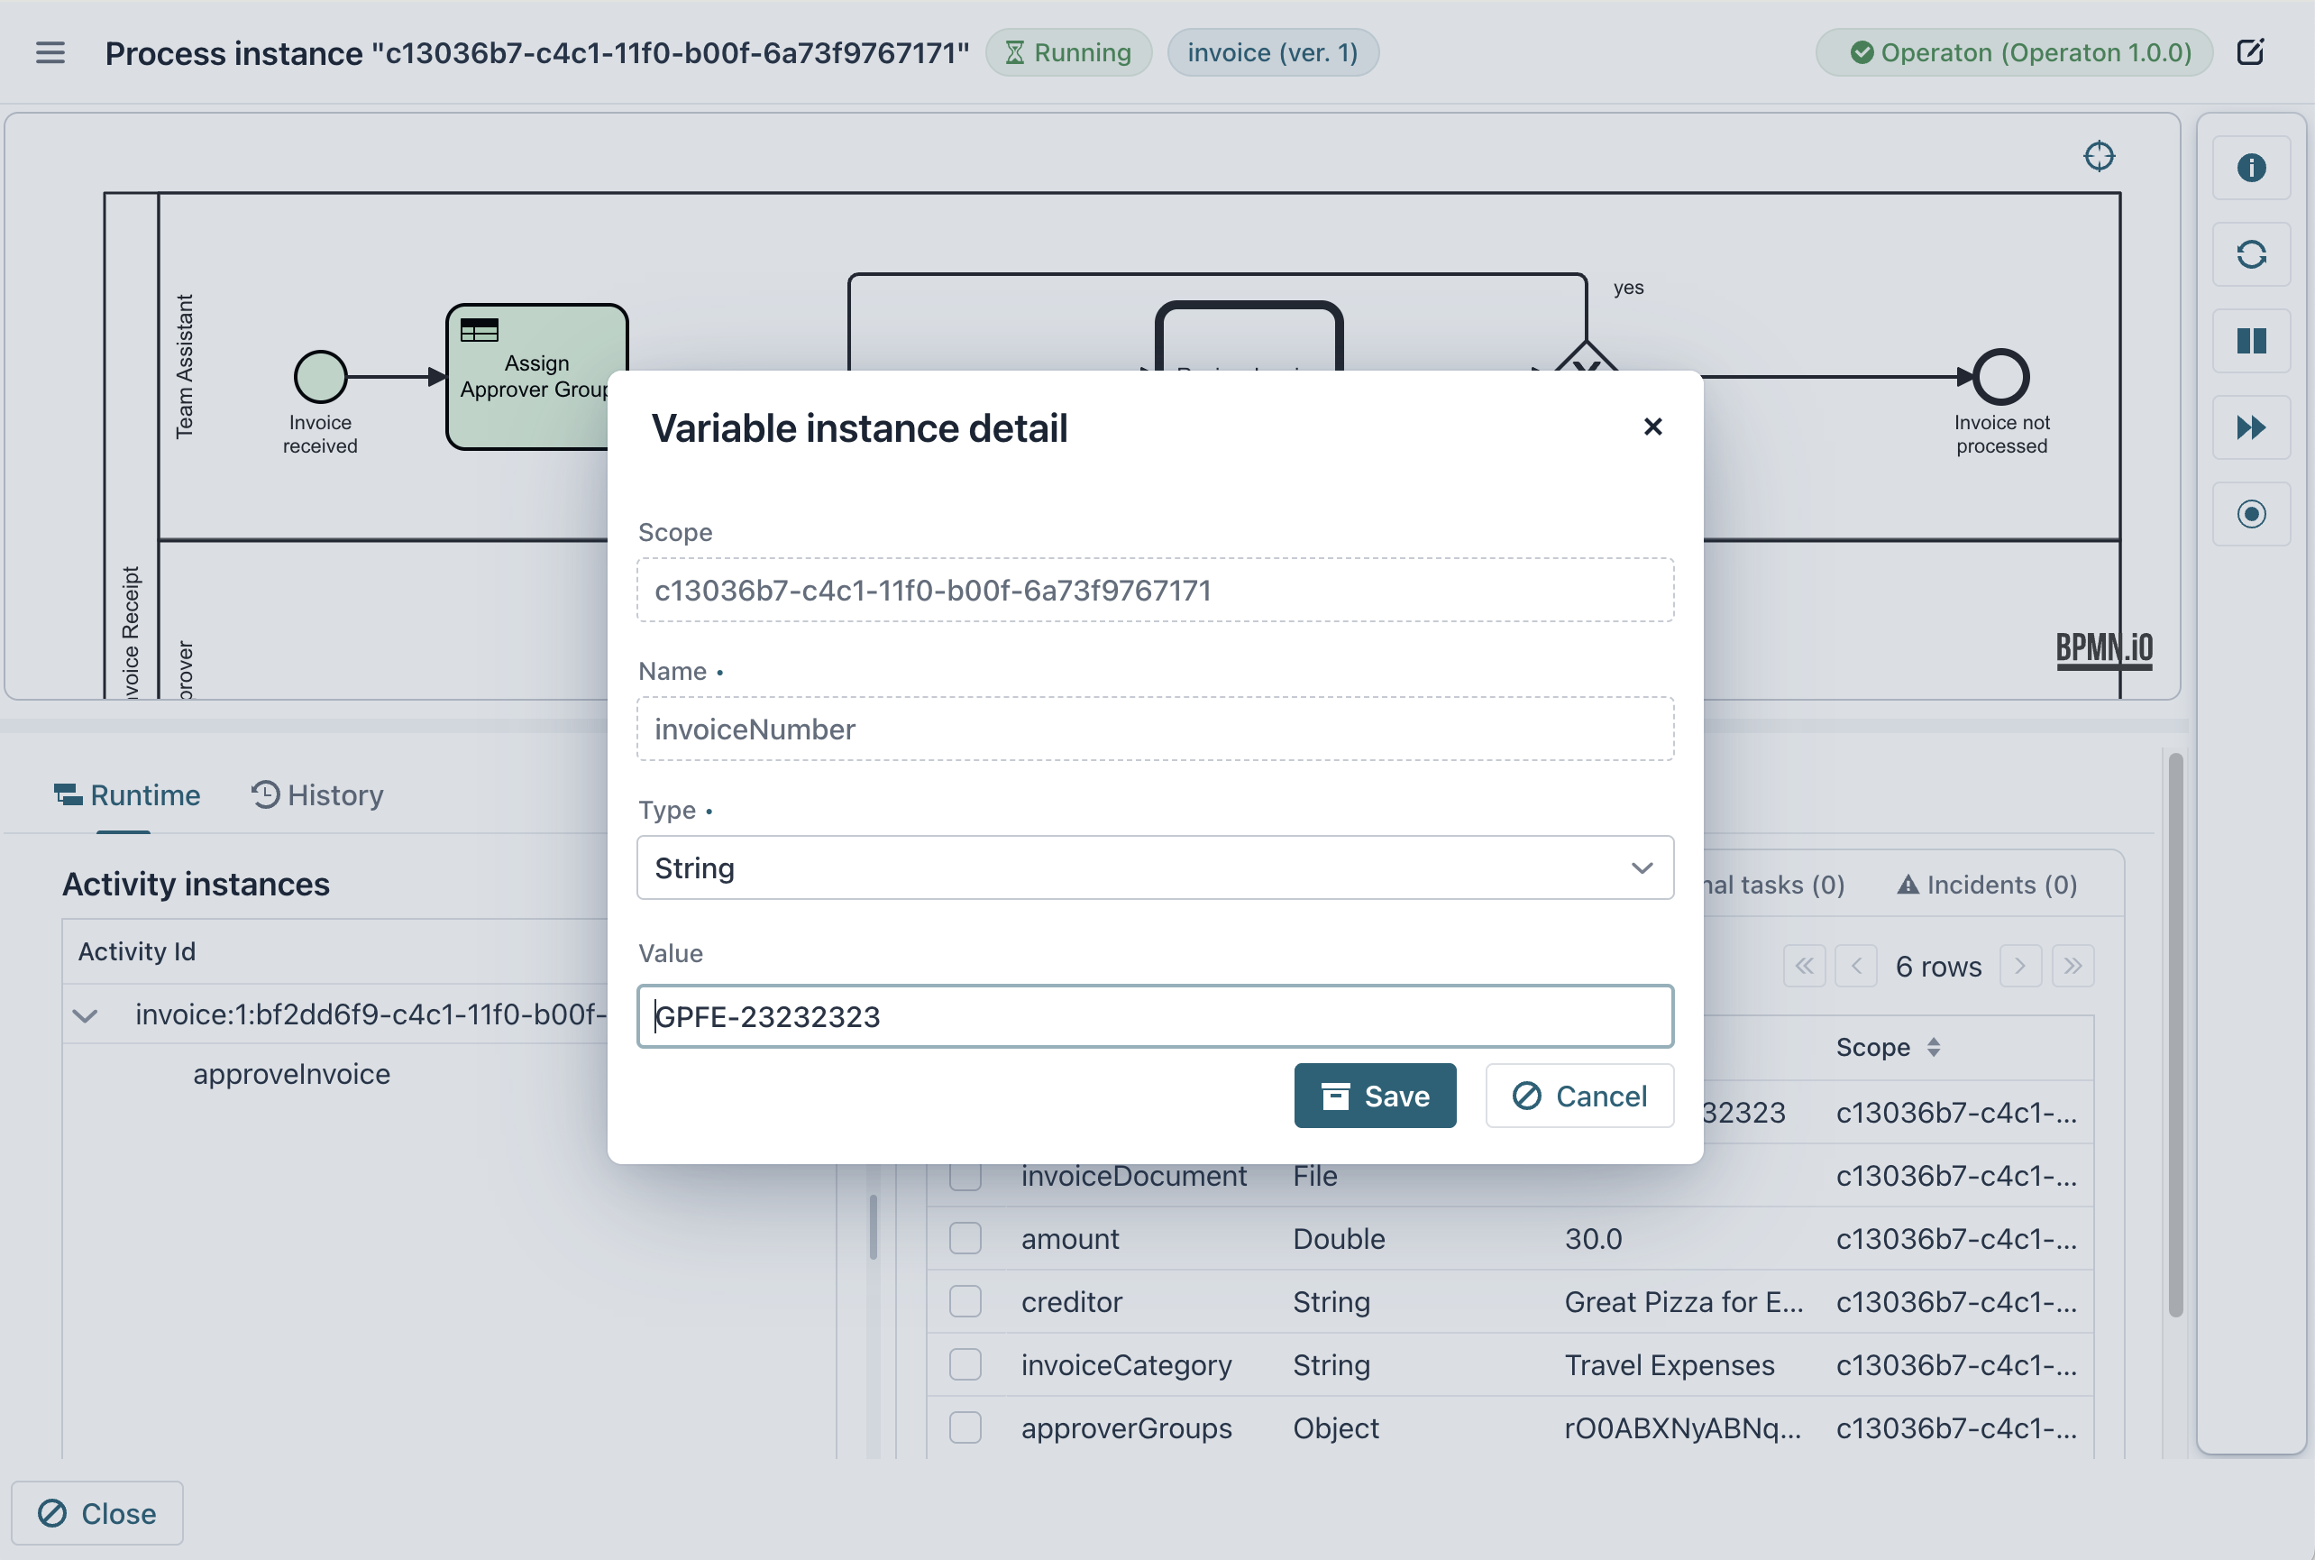2315x1560 pixels.
Task: Select the Runtime tab
Action: tap(126, 795)
